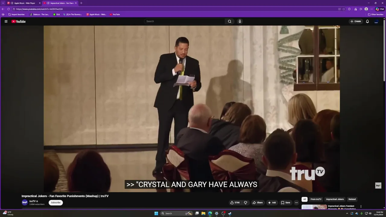The height and width of the screenshot is (217, 386).
Task: Open options for the Impractical Jokers Funniest suggestion
Action: 361,206
